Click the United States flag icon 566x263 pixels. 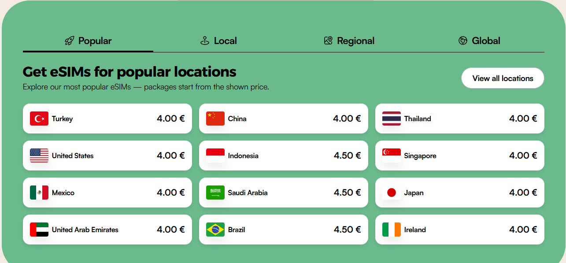39,156
